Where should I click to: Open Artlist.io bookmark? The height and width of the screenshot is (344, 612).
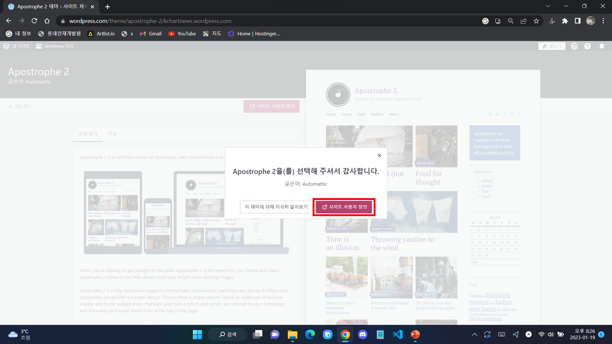pyautogui.click(x=101, y=33)
